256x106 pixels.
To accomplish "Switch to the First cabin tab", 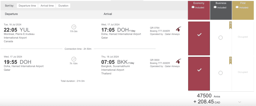I will pyautogui.click(x=243, y=3).
